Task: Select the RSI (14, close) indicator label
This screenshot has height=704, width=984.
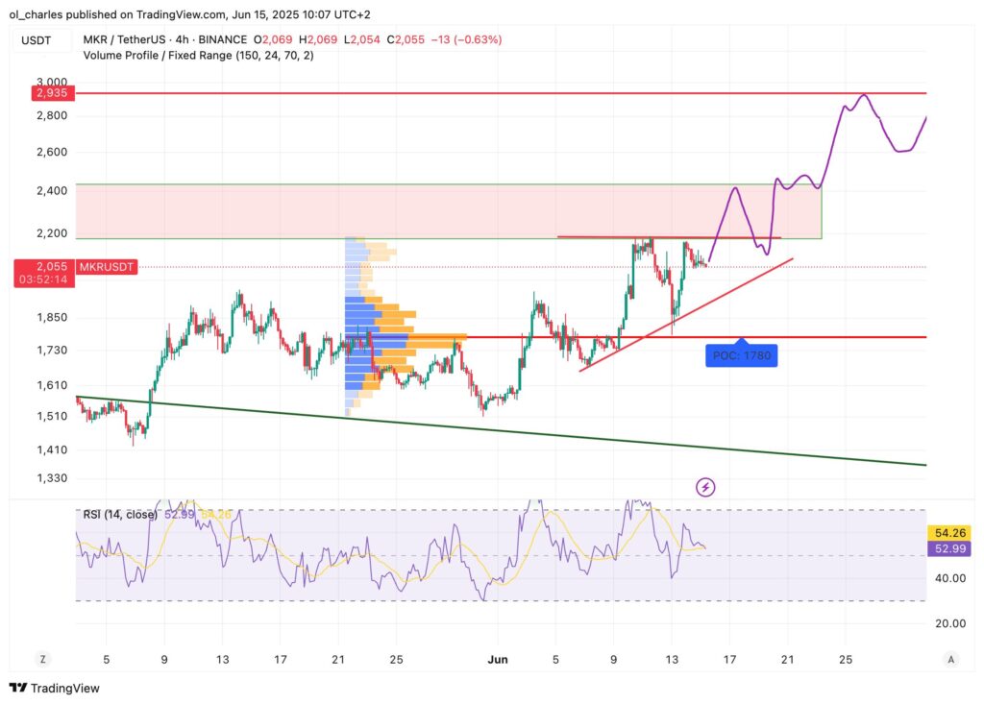Action: (119, 514)
